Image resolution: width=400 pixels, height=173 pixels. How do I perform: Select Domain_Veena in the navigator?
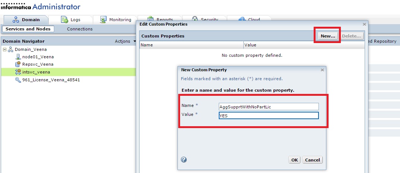coord(31,49)
